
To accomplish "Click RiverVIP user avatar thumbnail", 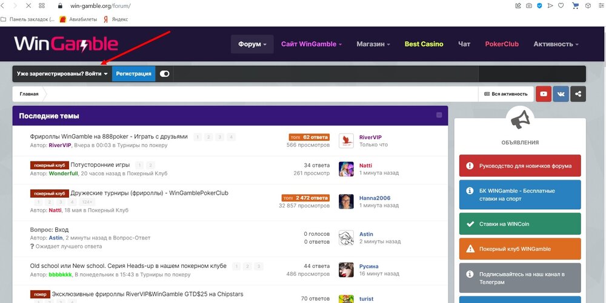I will 346,140.
